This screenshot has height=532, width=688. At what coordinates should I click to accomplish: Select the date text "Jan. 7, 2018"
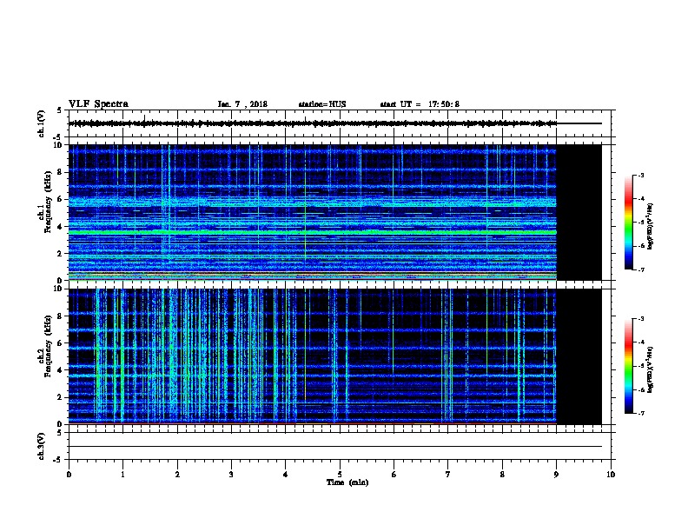(242, 104)
